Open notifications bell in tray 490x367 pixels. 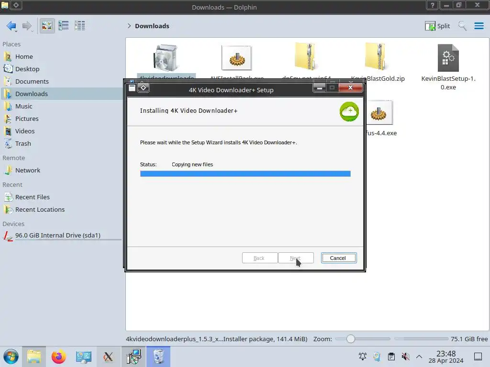point(363,356)
